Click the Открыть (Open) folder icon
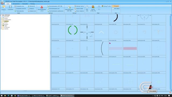 point(4,7)
